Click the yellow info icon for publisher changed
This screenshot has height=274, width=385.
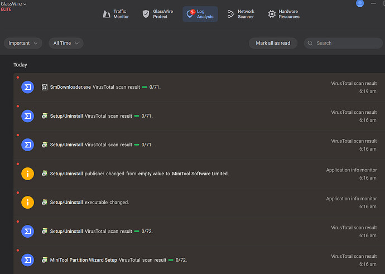point(27,174)
